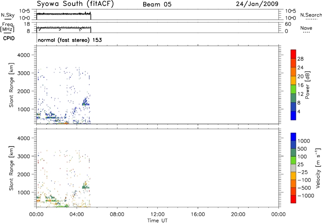This screenshot has height=223, width=322.
Task: Click the 08:00 time tick label
Action: click(117, 215)
